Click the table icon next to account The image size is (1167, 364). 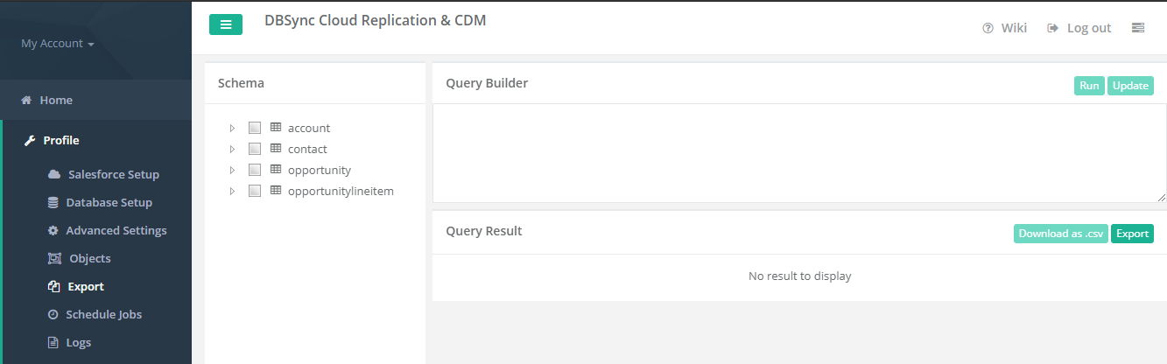pos(276,128)
